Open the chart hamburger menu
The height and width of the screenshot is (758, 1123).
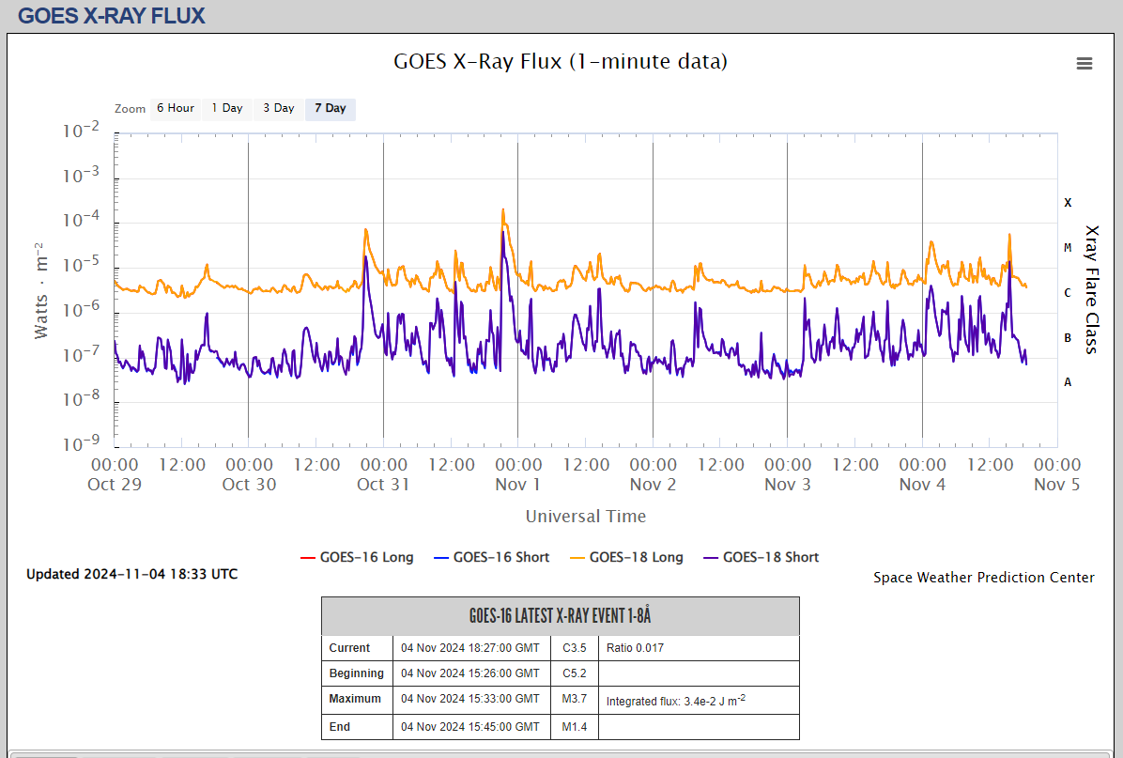tap(1085, 63)
